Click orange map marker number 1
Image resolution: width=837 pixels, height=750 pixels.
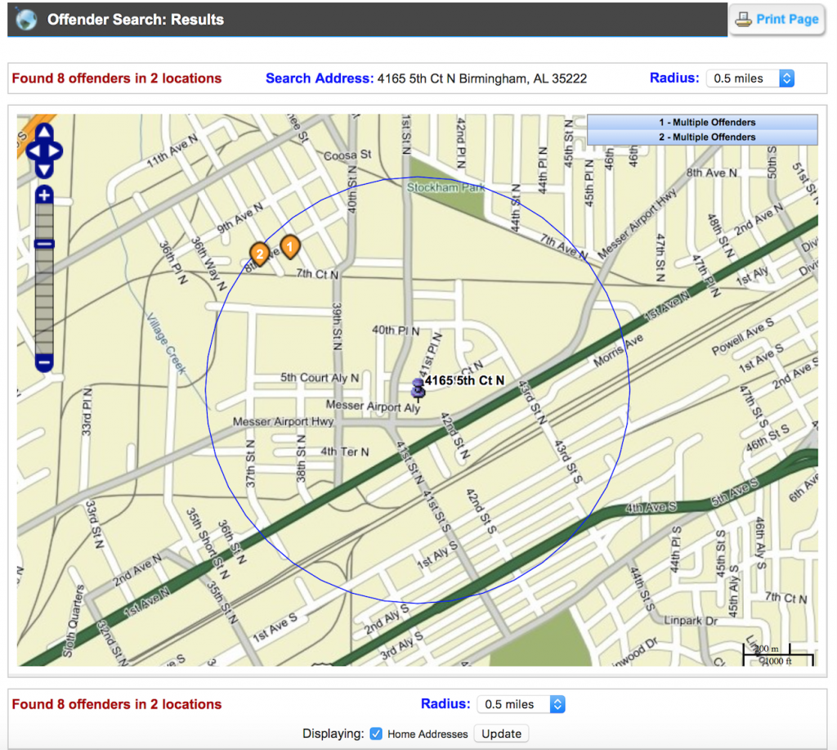289,245
